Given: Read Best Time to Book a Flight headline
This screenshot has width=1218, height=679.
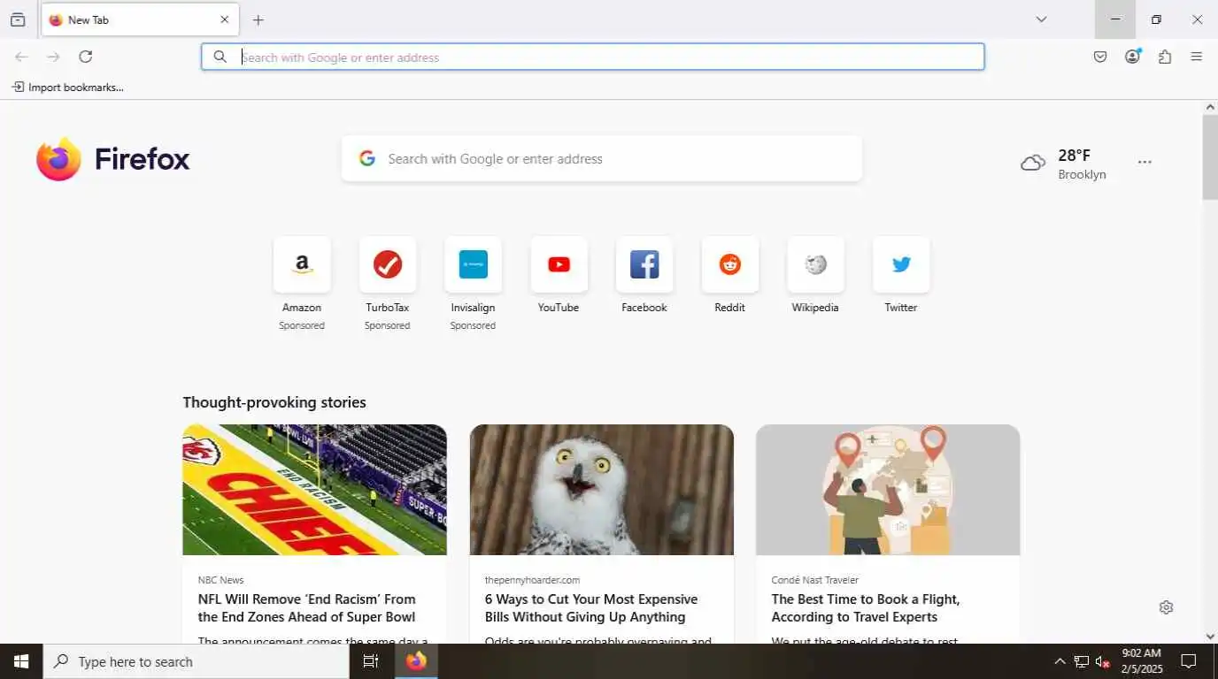Looking at the screenshot, I should click(866, 608).
